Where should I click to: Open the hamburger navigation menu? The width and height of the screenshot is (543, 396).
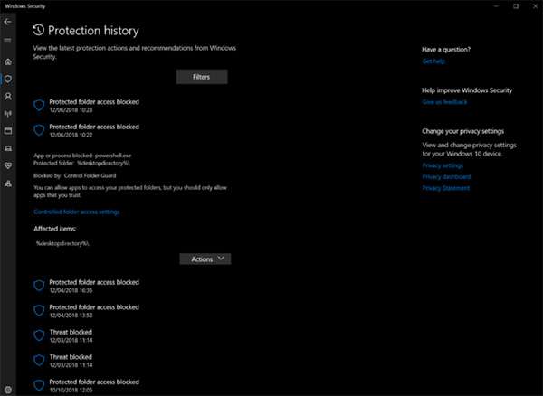(8, 42)
